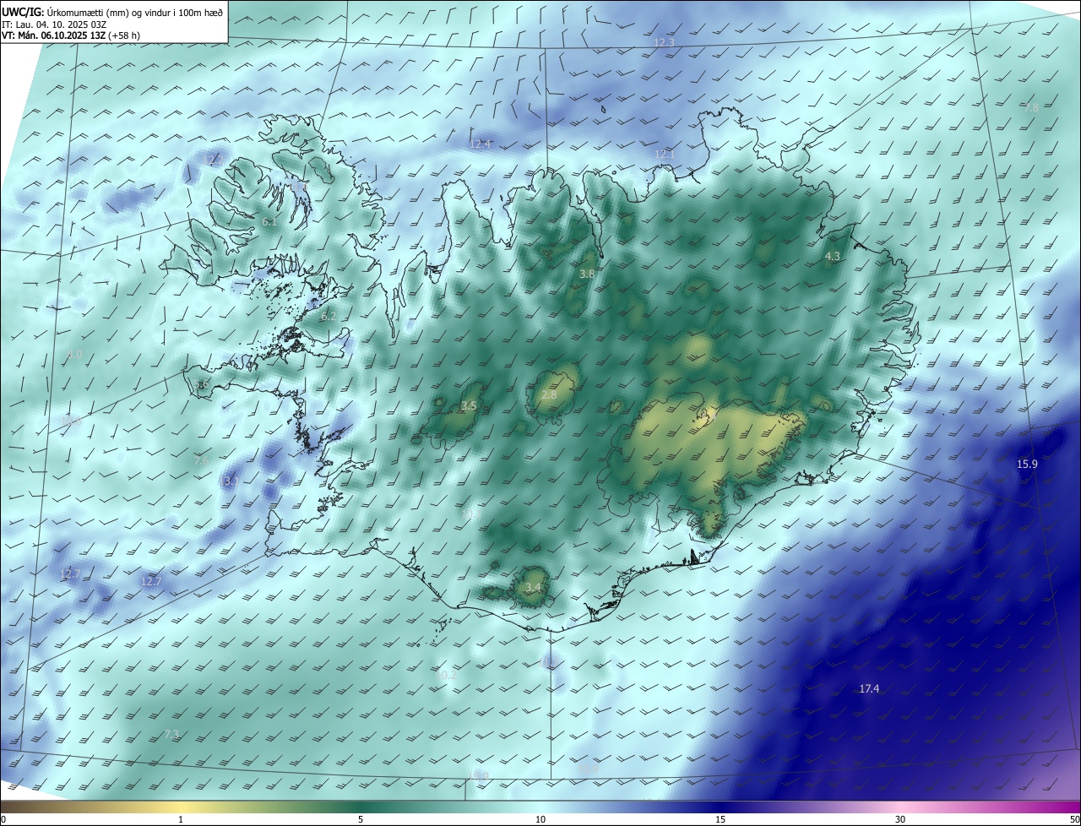This screenshot has width=1081, height=826.
Task: Click the 7.8 value label
Action: (x=1031, y=107)
